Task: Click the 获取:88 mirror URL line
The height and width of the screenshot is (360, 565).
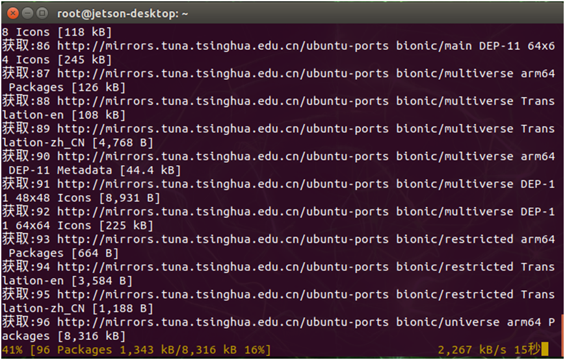Action: coord(278,101)
